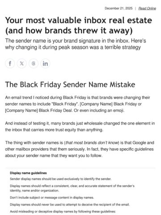
Task: Select 'The Black Friday Sender Name Mistake' heading
Action: [x=70, y=85]
